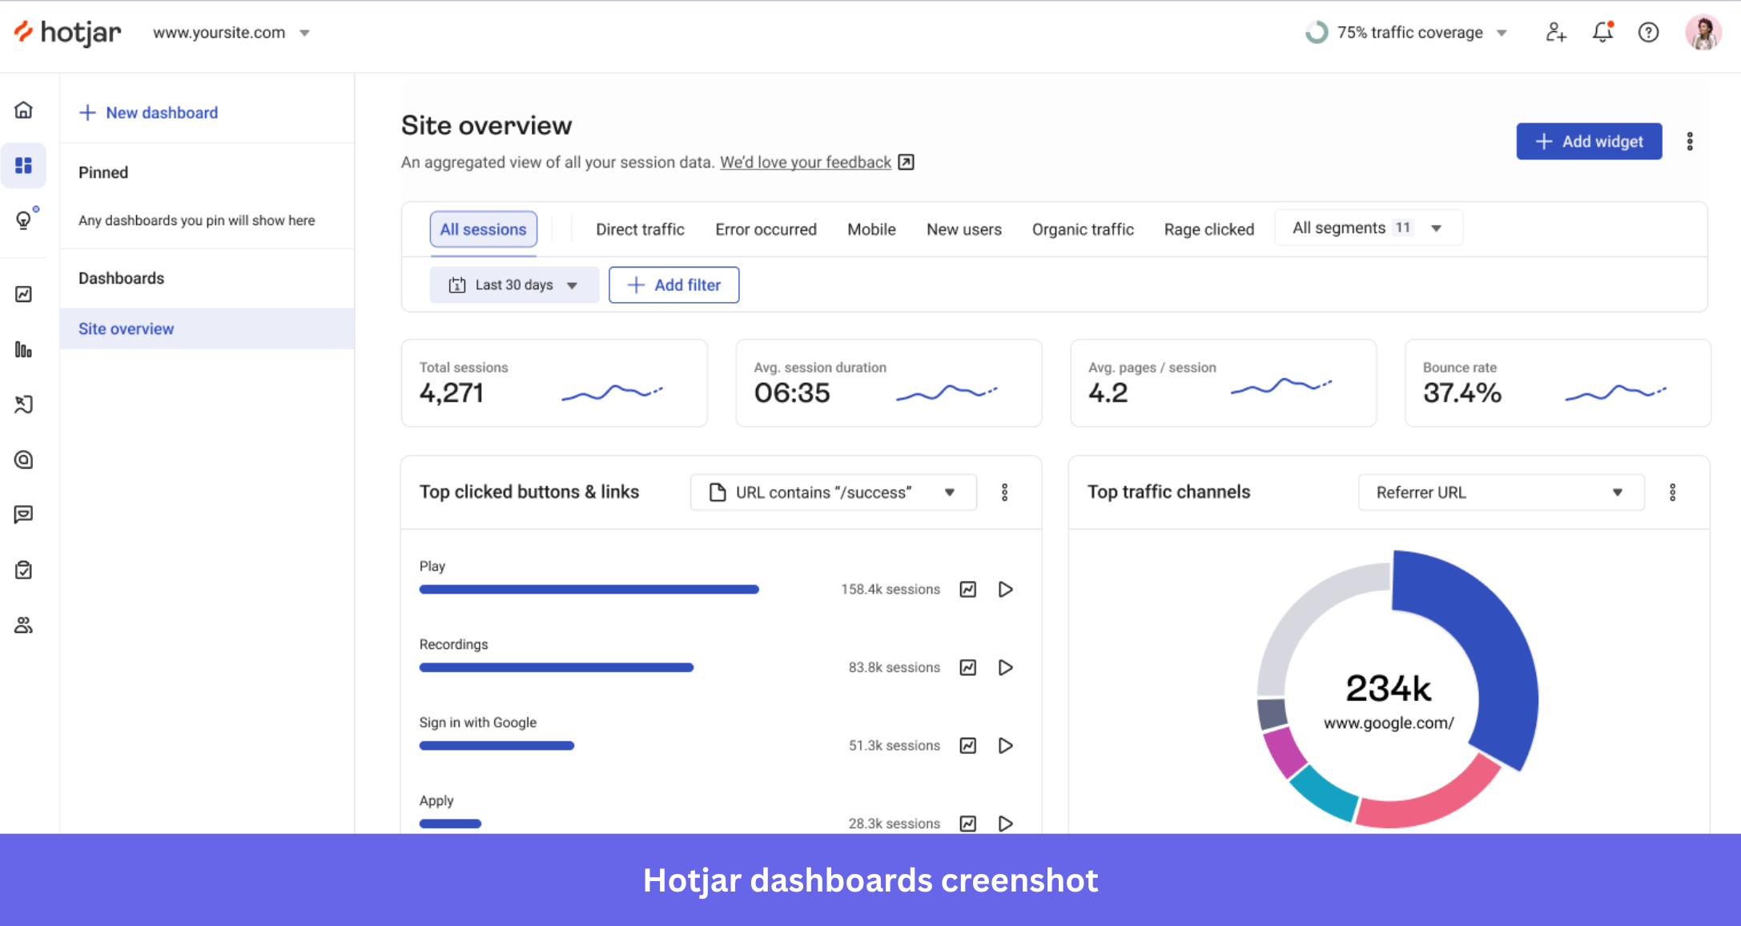Select the Dashboards grid icon in sidebar
The width and height of the screenshot is (1741, 926).
(24, 165)
